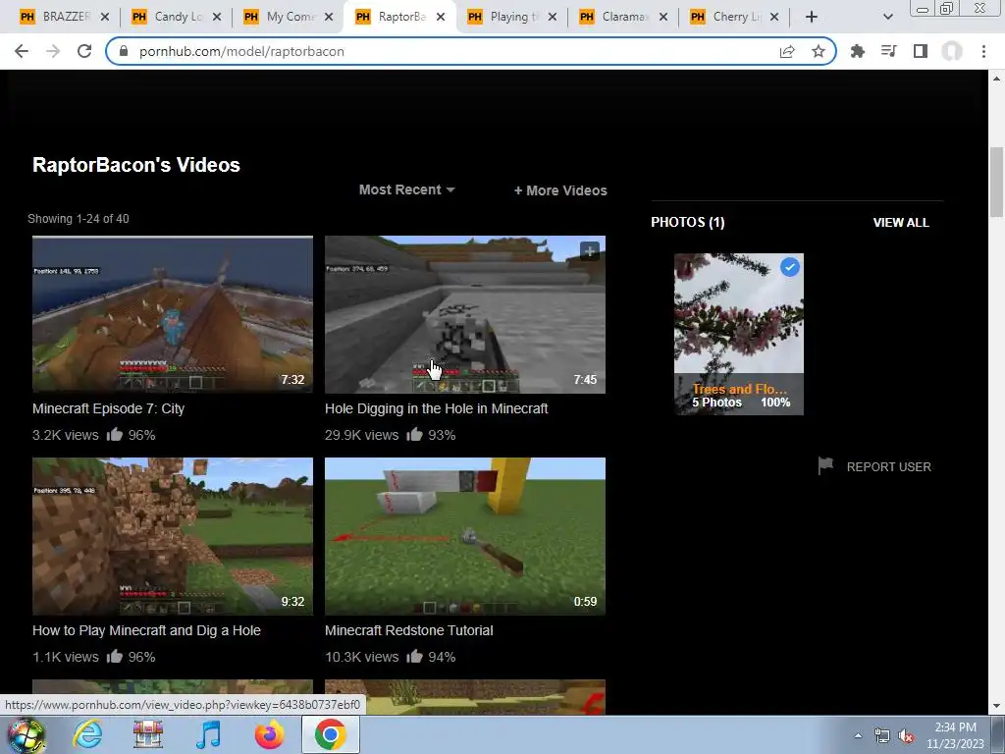Click VIEW ALL photos link

pyautogui.click(x=901, y=223)
